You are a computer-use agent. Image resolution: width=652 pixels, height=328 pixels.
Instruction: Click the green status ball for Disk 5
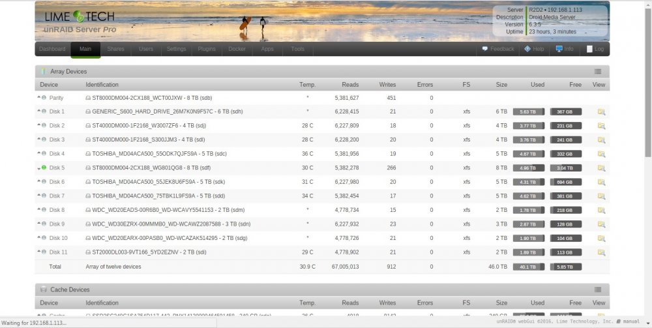(44, 168)
